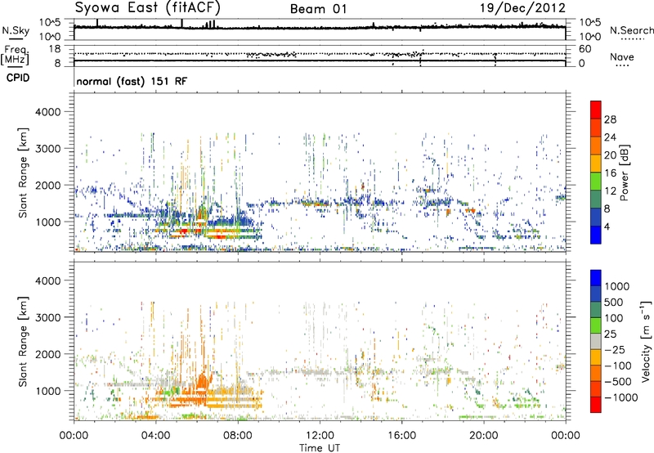
Task: Click the blue top of velocity colorbar
Action: (596, 278)
